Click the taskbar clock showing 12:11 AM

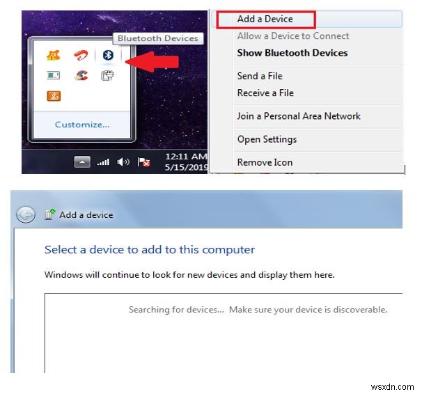pos(186,161)
